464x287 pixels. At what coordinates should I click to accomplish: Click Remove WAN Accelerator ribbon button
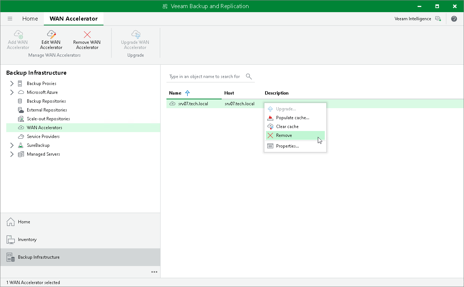[x=87, y=40]
